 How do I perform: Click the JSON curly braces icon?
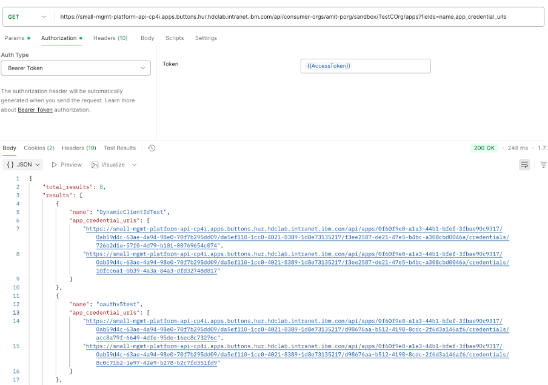coord(10,165)
